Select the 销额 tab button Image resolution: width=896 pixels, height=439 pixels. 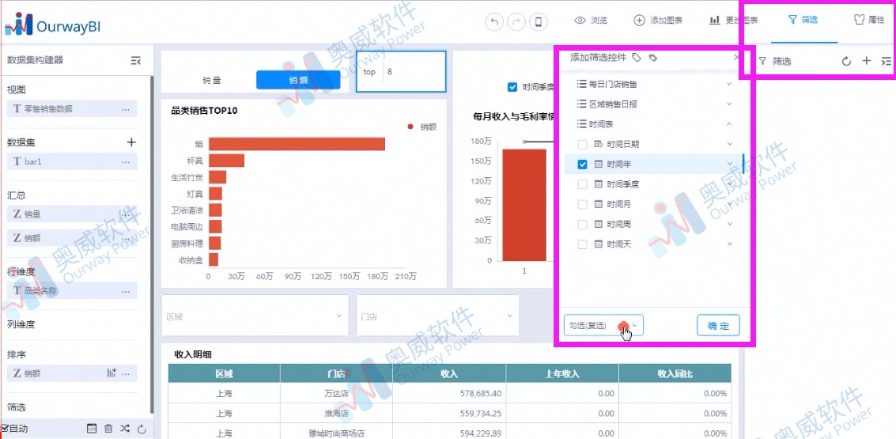(298, 80)
